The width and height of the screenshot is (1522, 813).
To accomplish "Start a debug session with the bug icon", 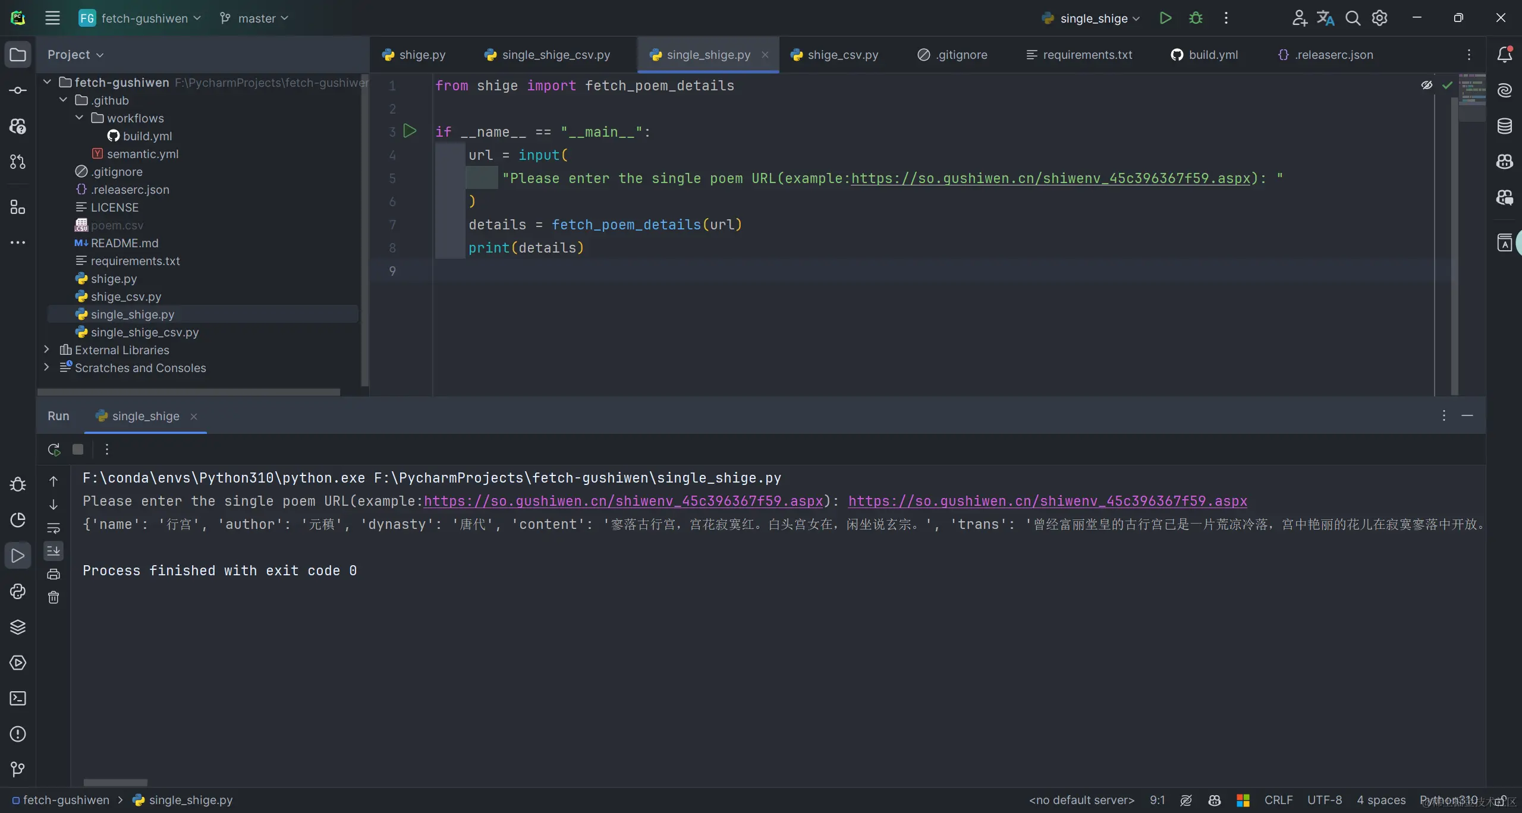I will 1196,18.
